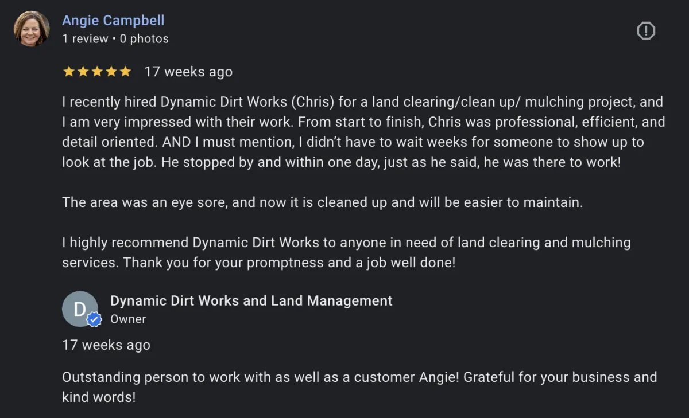Select the third gold rating star

[x=97, y=72]
